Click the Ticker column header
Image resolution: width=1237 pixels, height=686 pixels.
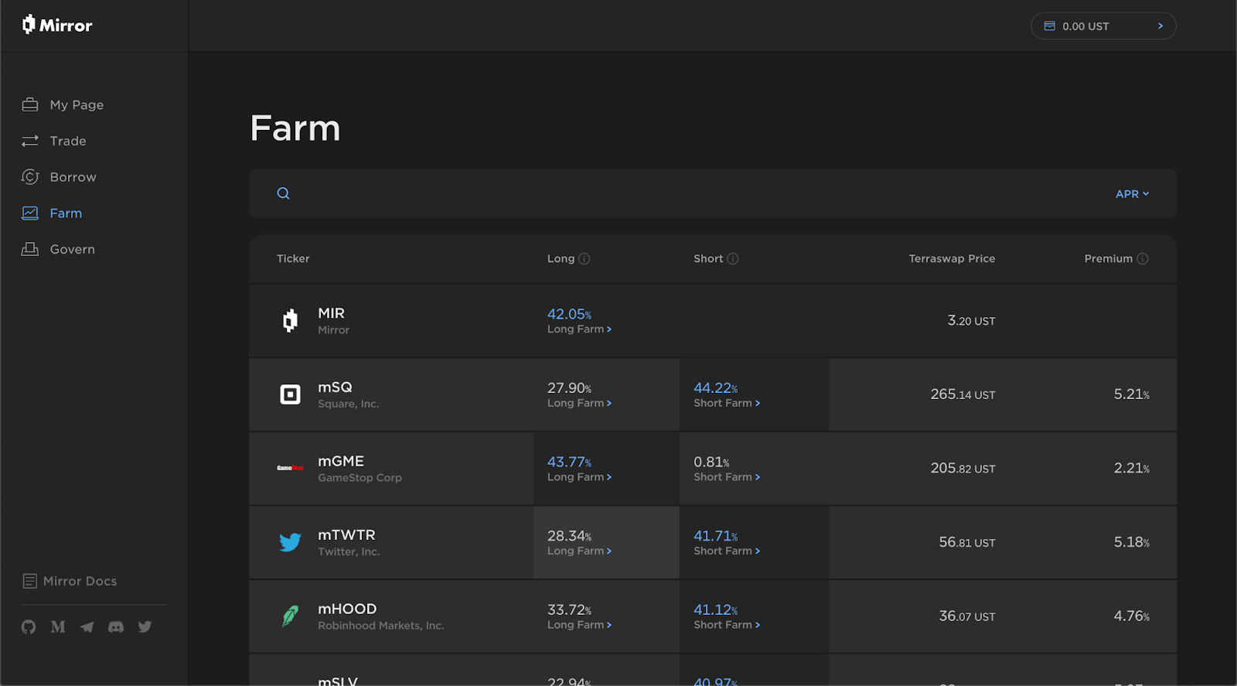(293, 259)
